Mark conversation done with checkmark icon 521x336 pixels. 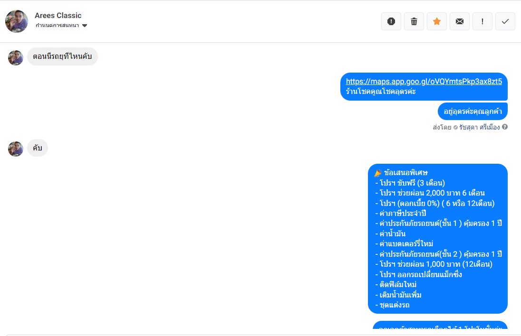point(505,21)
